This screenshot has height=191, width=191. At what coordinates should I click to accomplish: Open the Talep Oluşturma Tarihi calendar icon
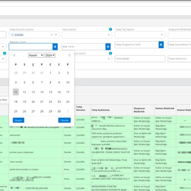(x=161, y=45)
